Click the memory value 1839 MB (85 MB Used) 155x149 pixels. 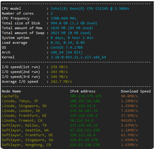point(72,28)
